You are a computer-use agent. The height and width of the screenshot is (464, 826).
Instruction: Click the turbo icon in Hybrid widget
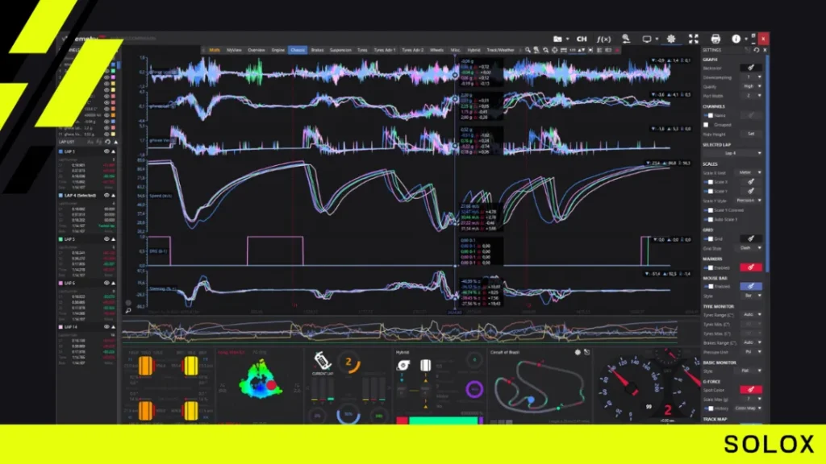(x=403, y=365)
